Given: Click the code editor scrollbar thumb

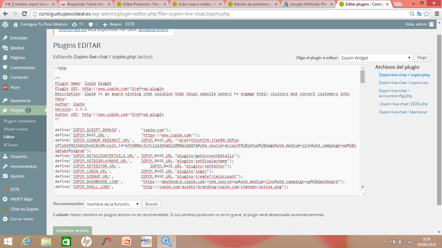Looking at the screenshot, I should tap(362, 77).
